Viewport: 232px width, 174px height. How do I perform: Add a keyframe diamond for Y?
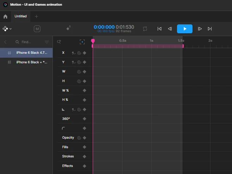tap(85, 62)
